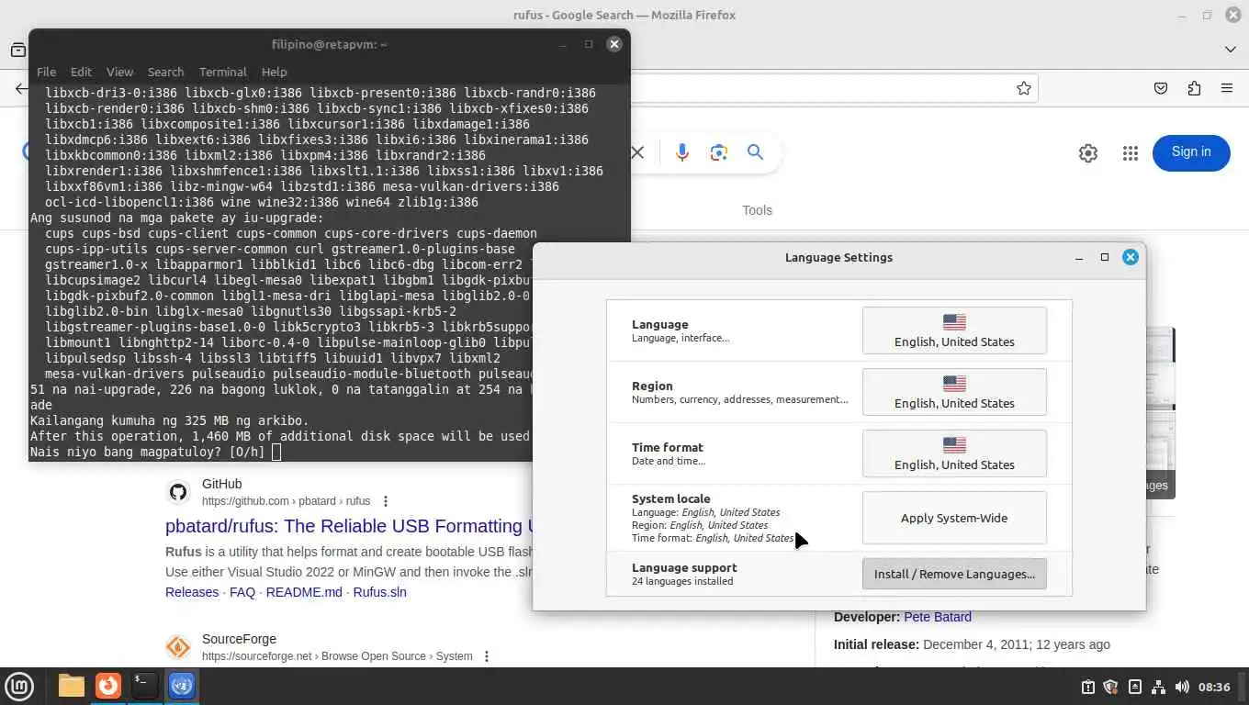Open the SourceForge favicon in results
Screen dimensions: 1249x705
click(178, 647)
